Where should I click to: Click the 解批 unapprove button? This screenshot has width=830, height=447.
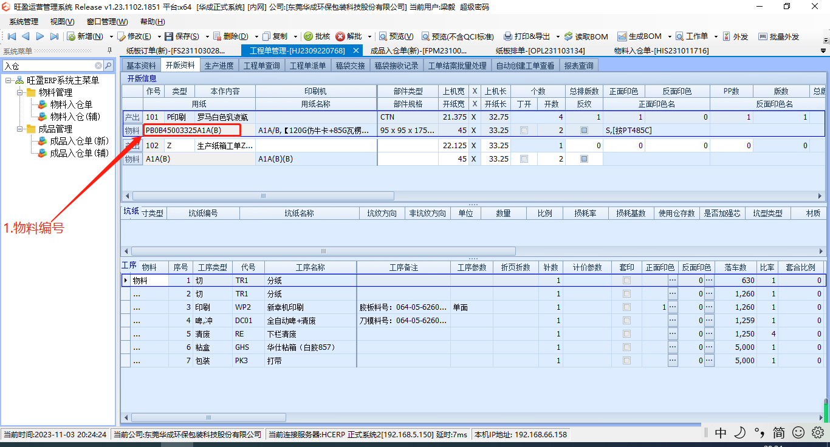pyautogui.click(x=349, y=36)
